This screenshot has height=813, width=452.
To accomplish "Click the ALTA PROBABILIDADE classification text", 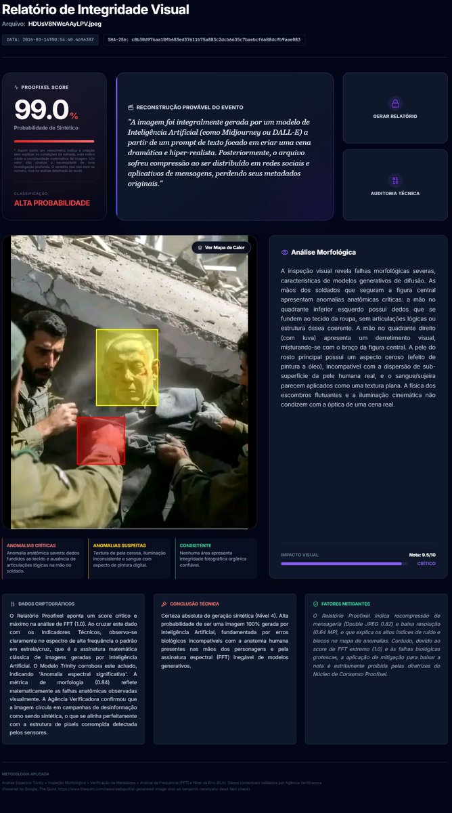I will (52, 203).
